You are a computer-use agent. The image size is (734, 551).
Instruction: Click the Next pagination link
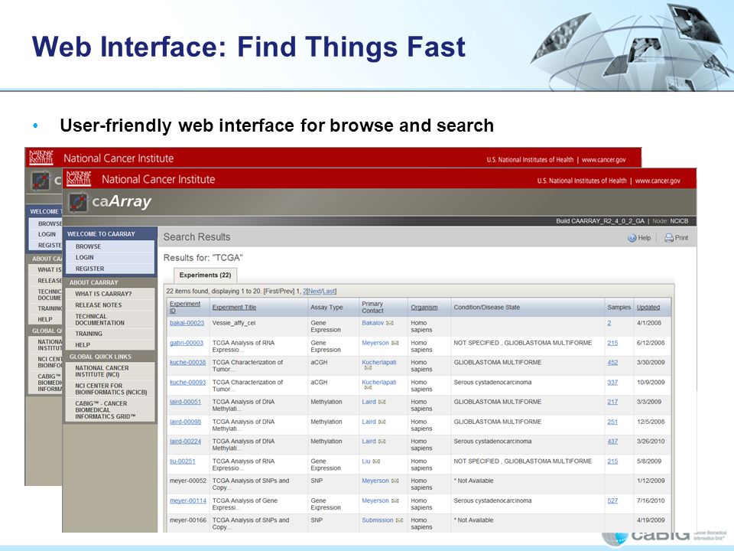[x=314, y=292]
